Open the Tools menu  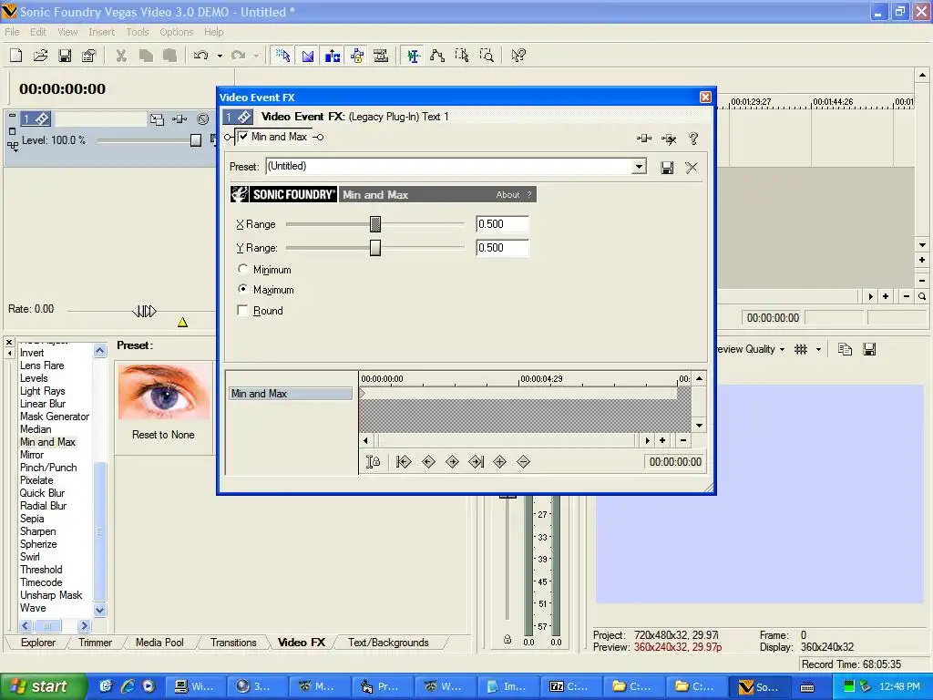[x=138, y=32]
